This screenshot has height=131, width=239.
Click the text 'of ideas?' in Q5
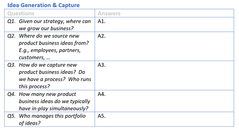(x=30, y=123)
